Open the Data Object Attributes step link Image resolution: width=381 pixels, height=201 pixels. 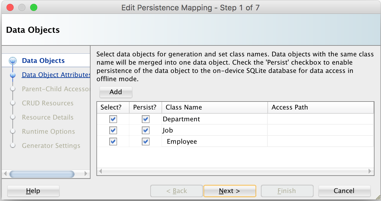coord(56,75)
